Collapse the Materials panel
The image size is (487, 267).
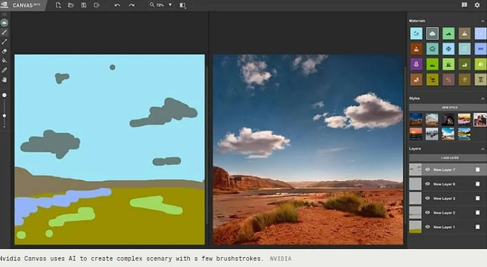pyautogui.click(x=483, y=21)
